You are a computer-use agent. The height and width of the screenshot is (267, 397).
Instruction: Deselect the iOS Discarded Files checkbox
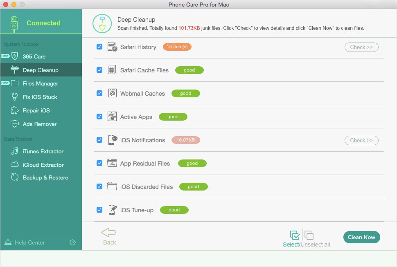pos(99,186)
